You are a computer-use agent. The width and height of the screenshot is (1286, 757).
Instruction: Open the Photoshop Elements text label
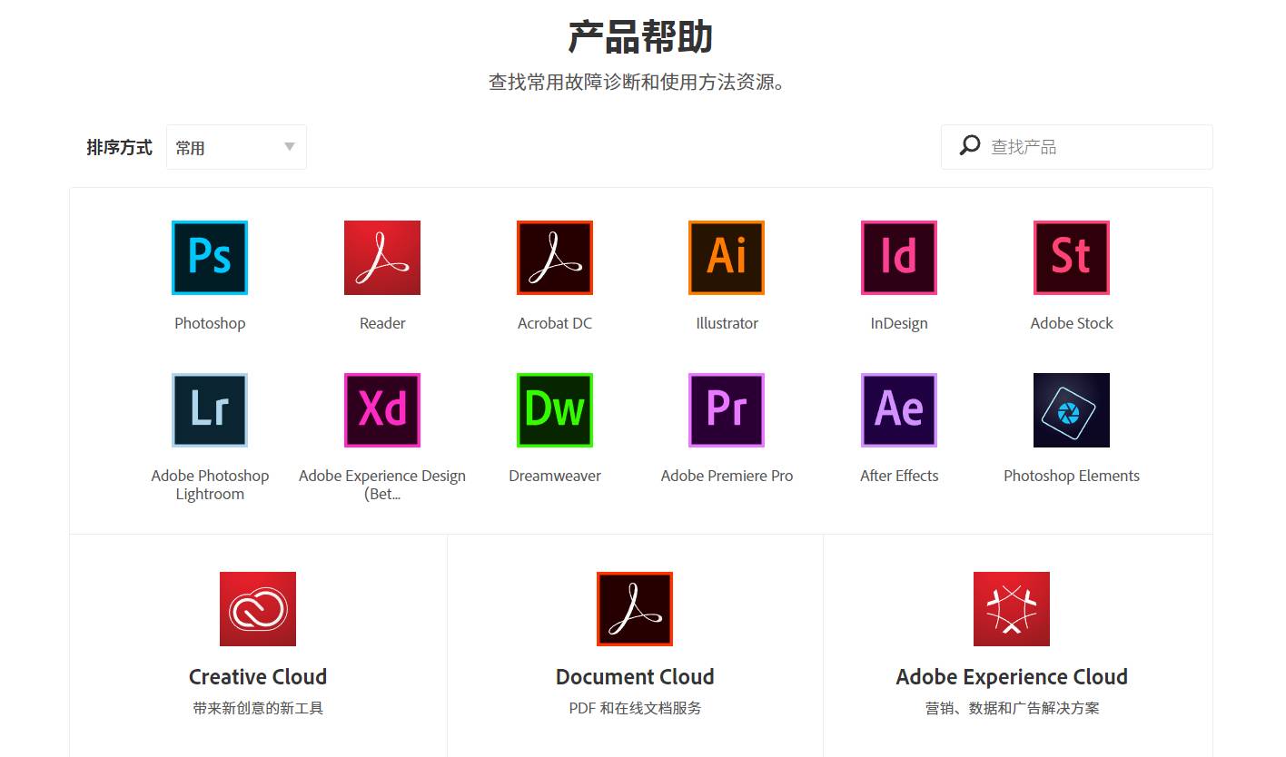pos(1072,476)
